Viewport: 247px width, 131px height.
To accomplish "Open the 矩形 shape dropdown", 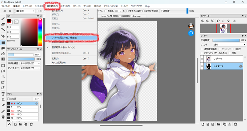I will [x=25, y=11].
